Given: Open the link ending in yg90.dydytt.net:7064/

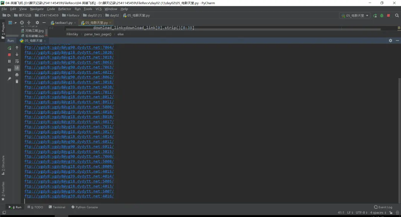Looking at the screenshot, I should point(69,47).
